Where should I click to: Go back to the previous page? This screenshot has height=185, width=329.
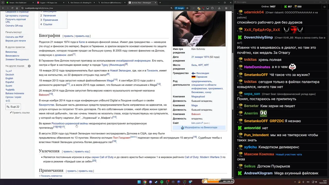coord(3,8)
